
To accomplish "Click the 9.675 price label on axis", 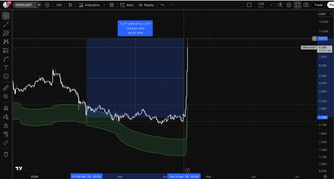I will tap(323, 39).
